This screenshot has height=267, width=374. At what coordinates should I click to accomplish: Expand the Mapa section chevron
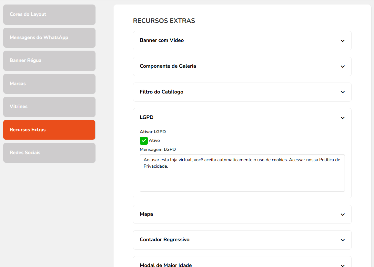coord(342,214)
